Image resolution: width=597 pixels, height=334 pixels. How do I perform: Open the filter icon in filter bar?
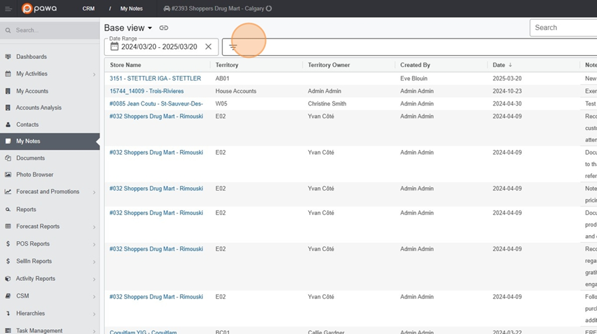click(233, 47)
